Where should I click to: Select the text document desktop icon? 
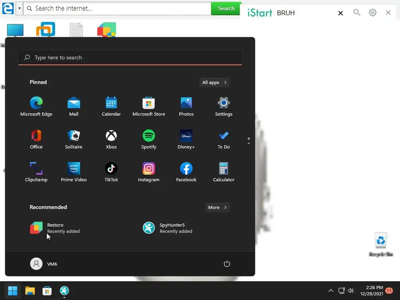[x=76, y=30]
